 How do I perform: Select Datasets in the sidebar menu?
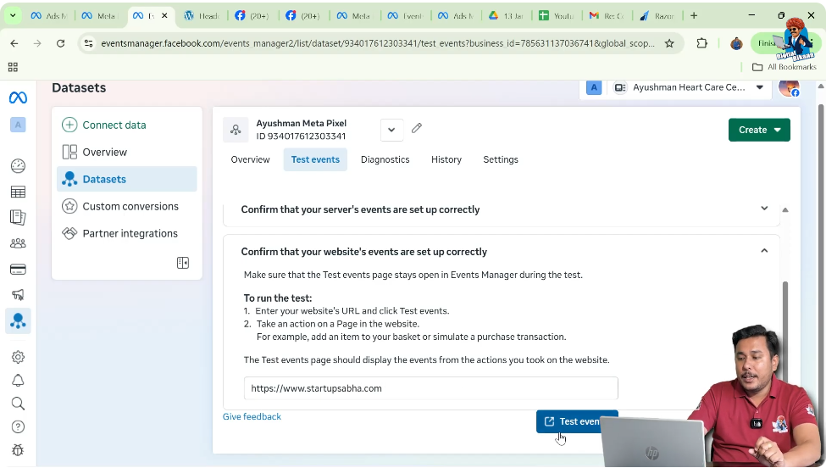(x=126, y=179)
